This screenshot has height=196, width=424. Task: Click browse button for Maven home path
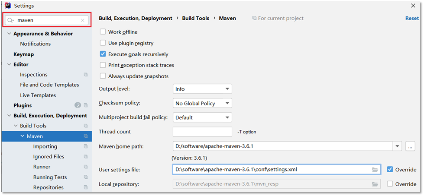pos(410,146)
